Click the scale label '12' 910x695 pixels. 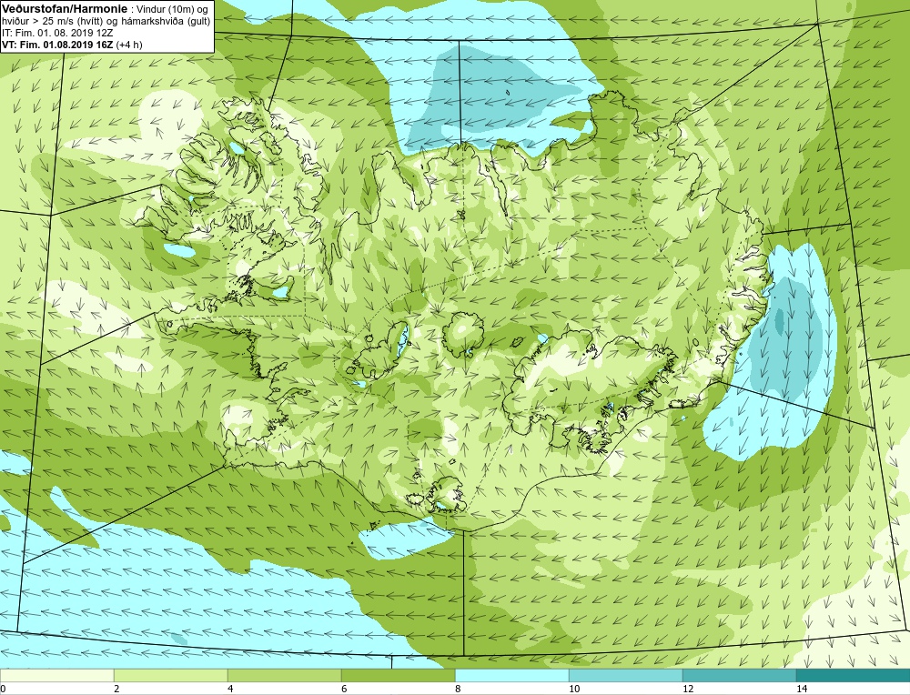pyautogui.click(x=688, y=689)
